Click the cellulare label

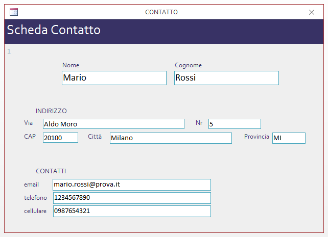[x=35, y=211]
